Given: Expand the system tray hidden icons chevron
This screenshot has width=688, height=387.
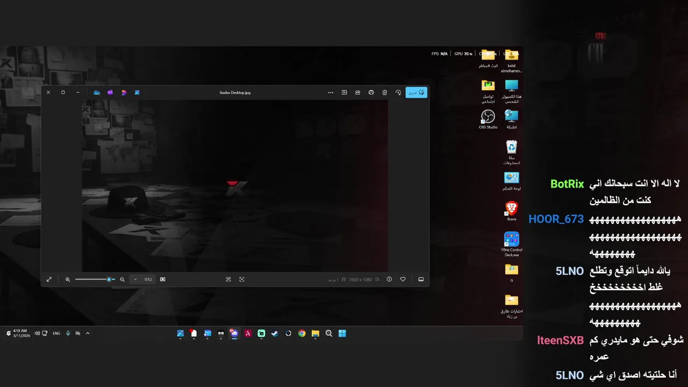Looking at the screenshot, I should coord(88,333).
